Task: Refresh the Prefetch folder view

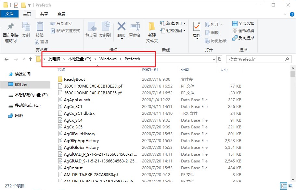Action: [x=220, y=59]
